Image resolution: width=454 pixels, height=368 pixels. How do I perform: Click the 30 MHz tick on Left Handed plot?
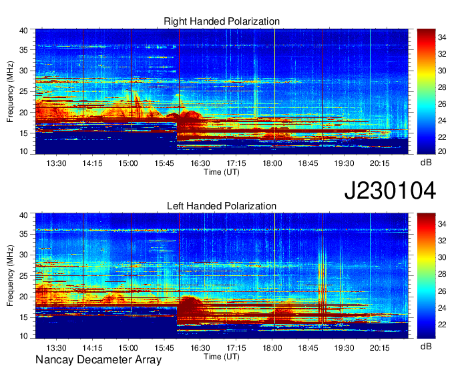point(23,255)
